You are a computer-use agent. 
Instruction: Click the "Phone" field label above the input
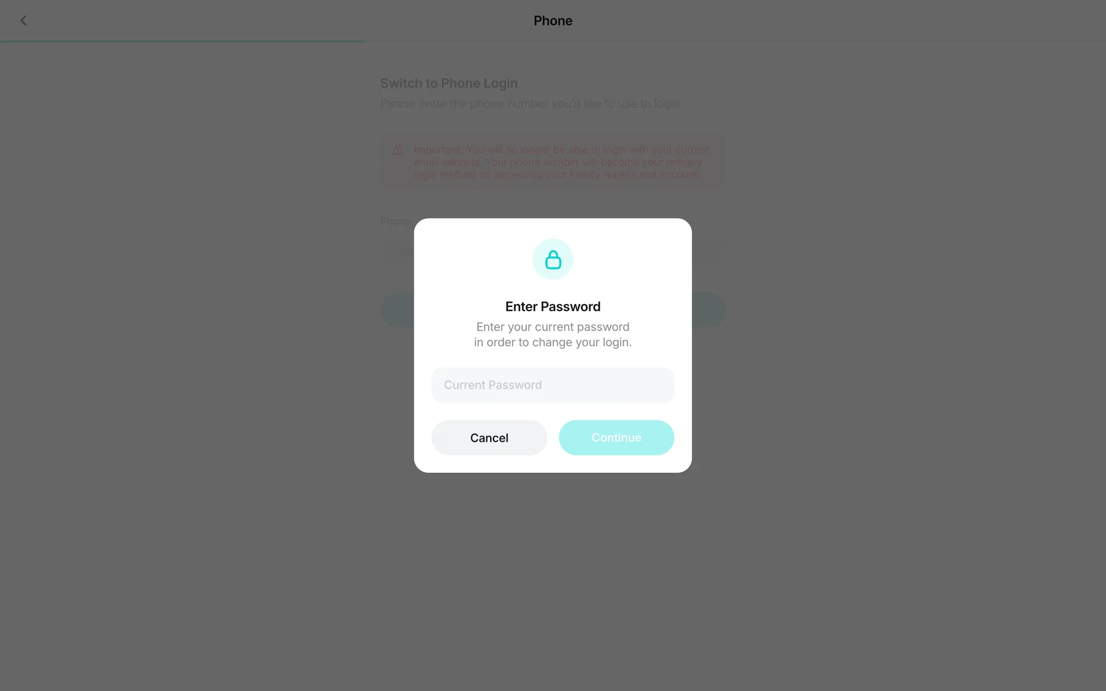(x=395, y=222)
